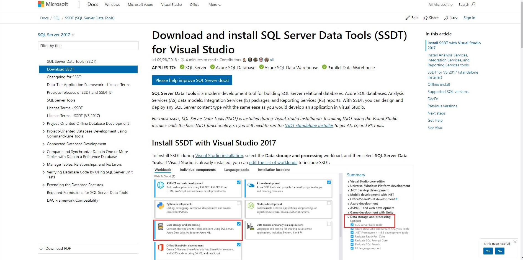The image size is (523, 260).
Task: Expand Connected Database Development tree item
Action: [x=44, y=144]
